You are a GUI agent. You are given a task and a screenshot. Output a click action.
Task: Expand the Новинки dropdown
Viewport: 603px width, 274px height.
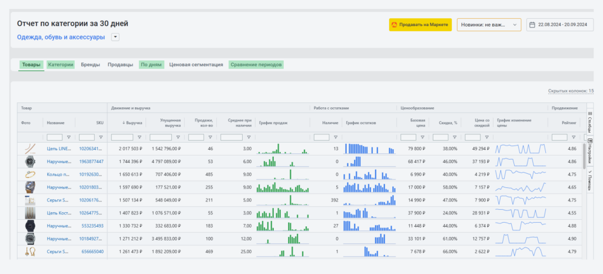tap(489, 25)
